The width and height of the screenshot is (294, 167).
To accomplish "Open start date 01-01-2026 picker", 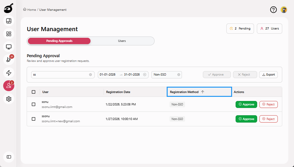I will tap(108, 75).
